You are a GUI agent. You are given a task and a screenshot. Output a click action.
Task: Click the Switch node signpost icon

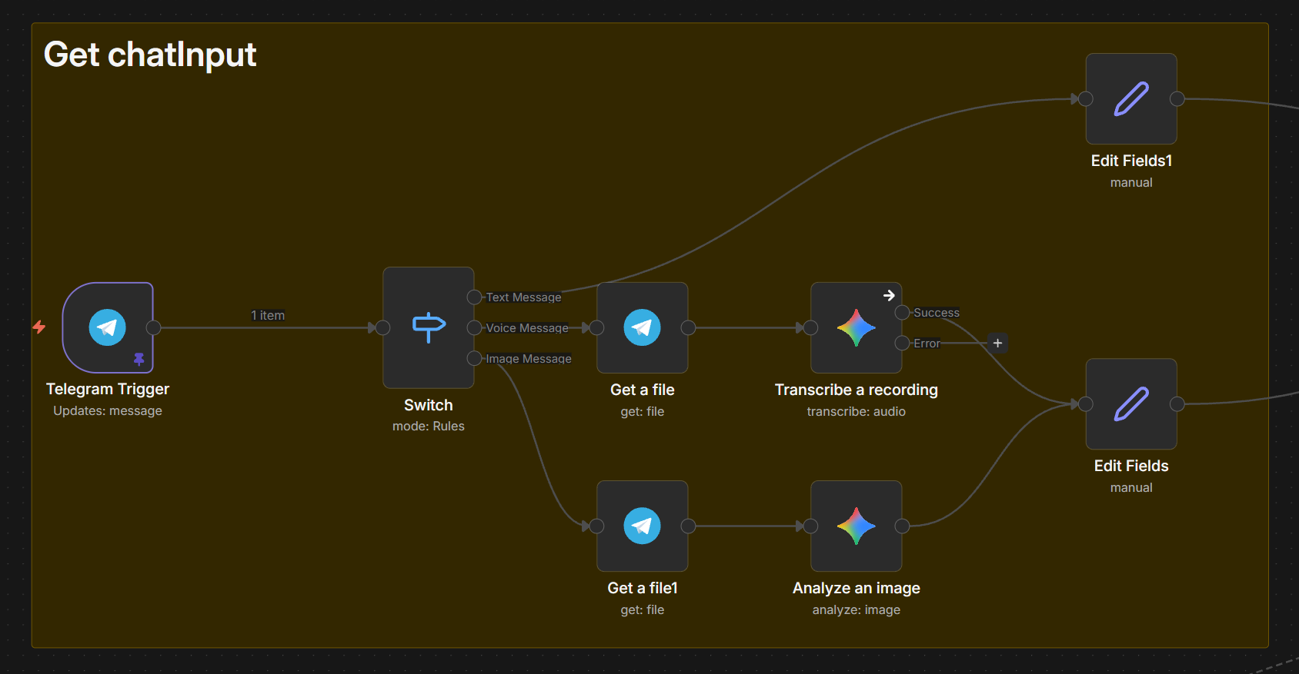click(429, 327)
